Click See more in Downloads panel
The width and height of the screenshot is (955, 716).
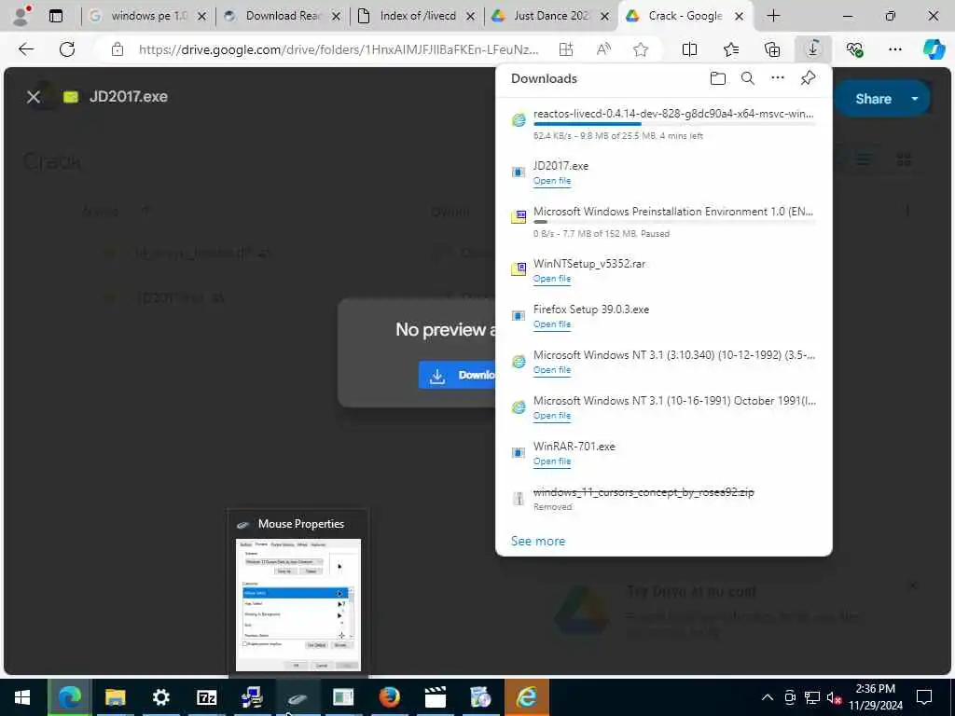[x=538, y=541]
